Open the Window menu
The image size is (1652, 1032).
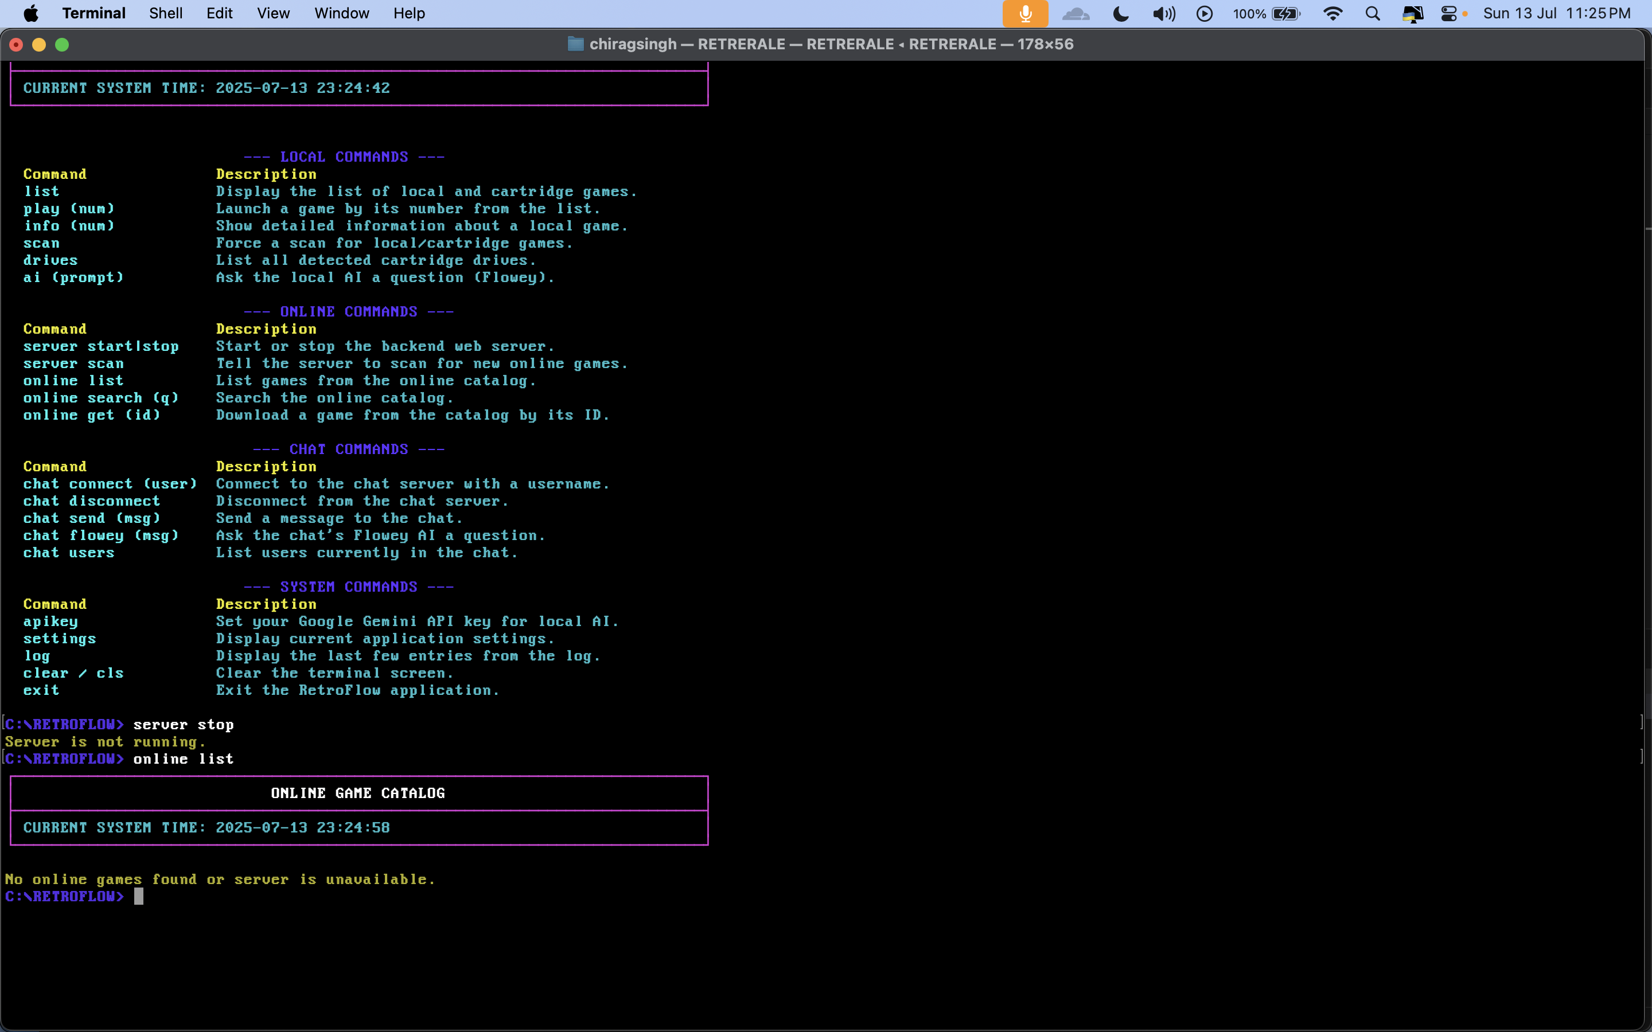coord(341,14)
